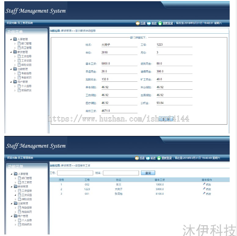Open 个人信息 menu item on salary detail screen

[26, 86]
